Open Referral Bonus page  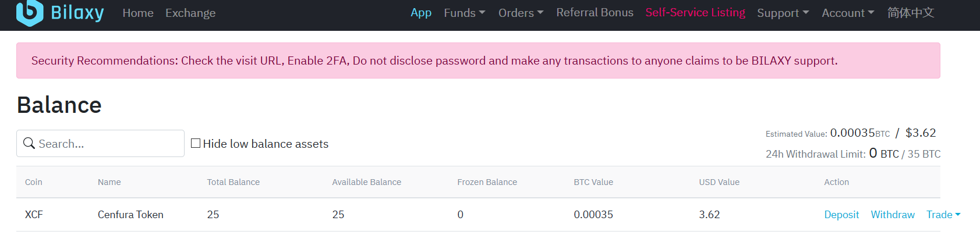(x=595, y=13)
